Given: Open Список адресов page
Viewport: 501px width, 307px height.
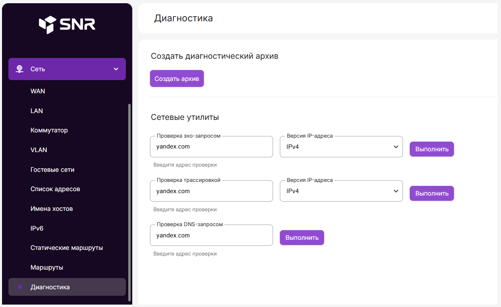Looking at the screenshot, I should (55, 189).
